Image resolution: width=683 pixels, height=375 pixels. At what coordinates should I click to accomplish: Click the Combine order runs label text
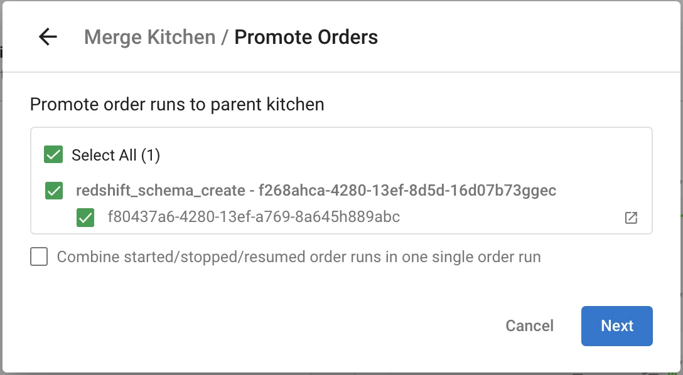(299, 256)
